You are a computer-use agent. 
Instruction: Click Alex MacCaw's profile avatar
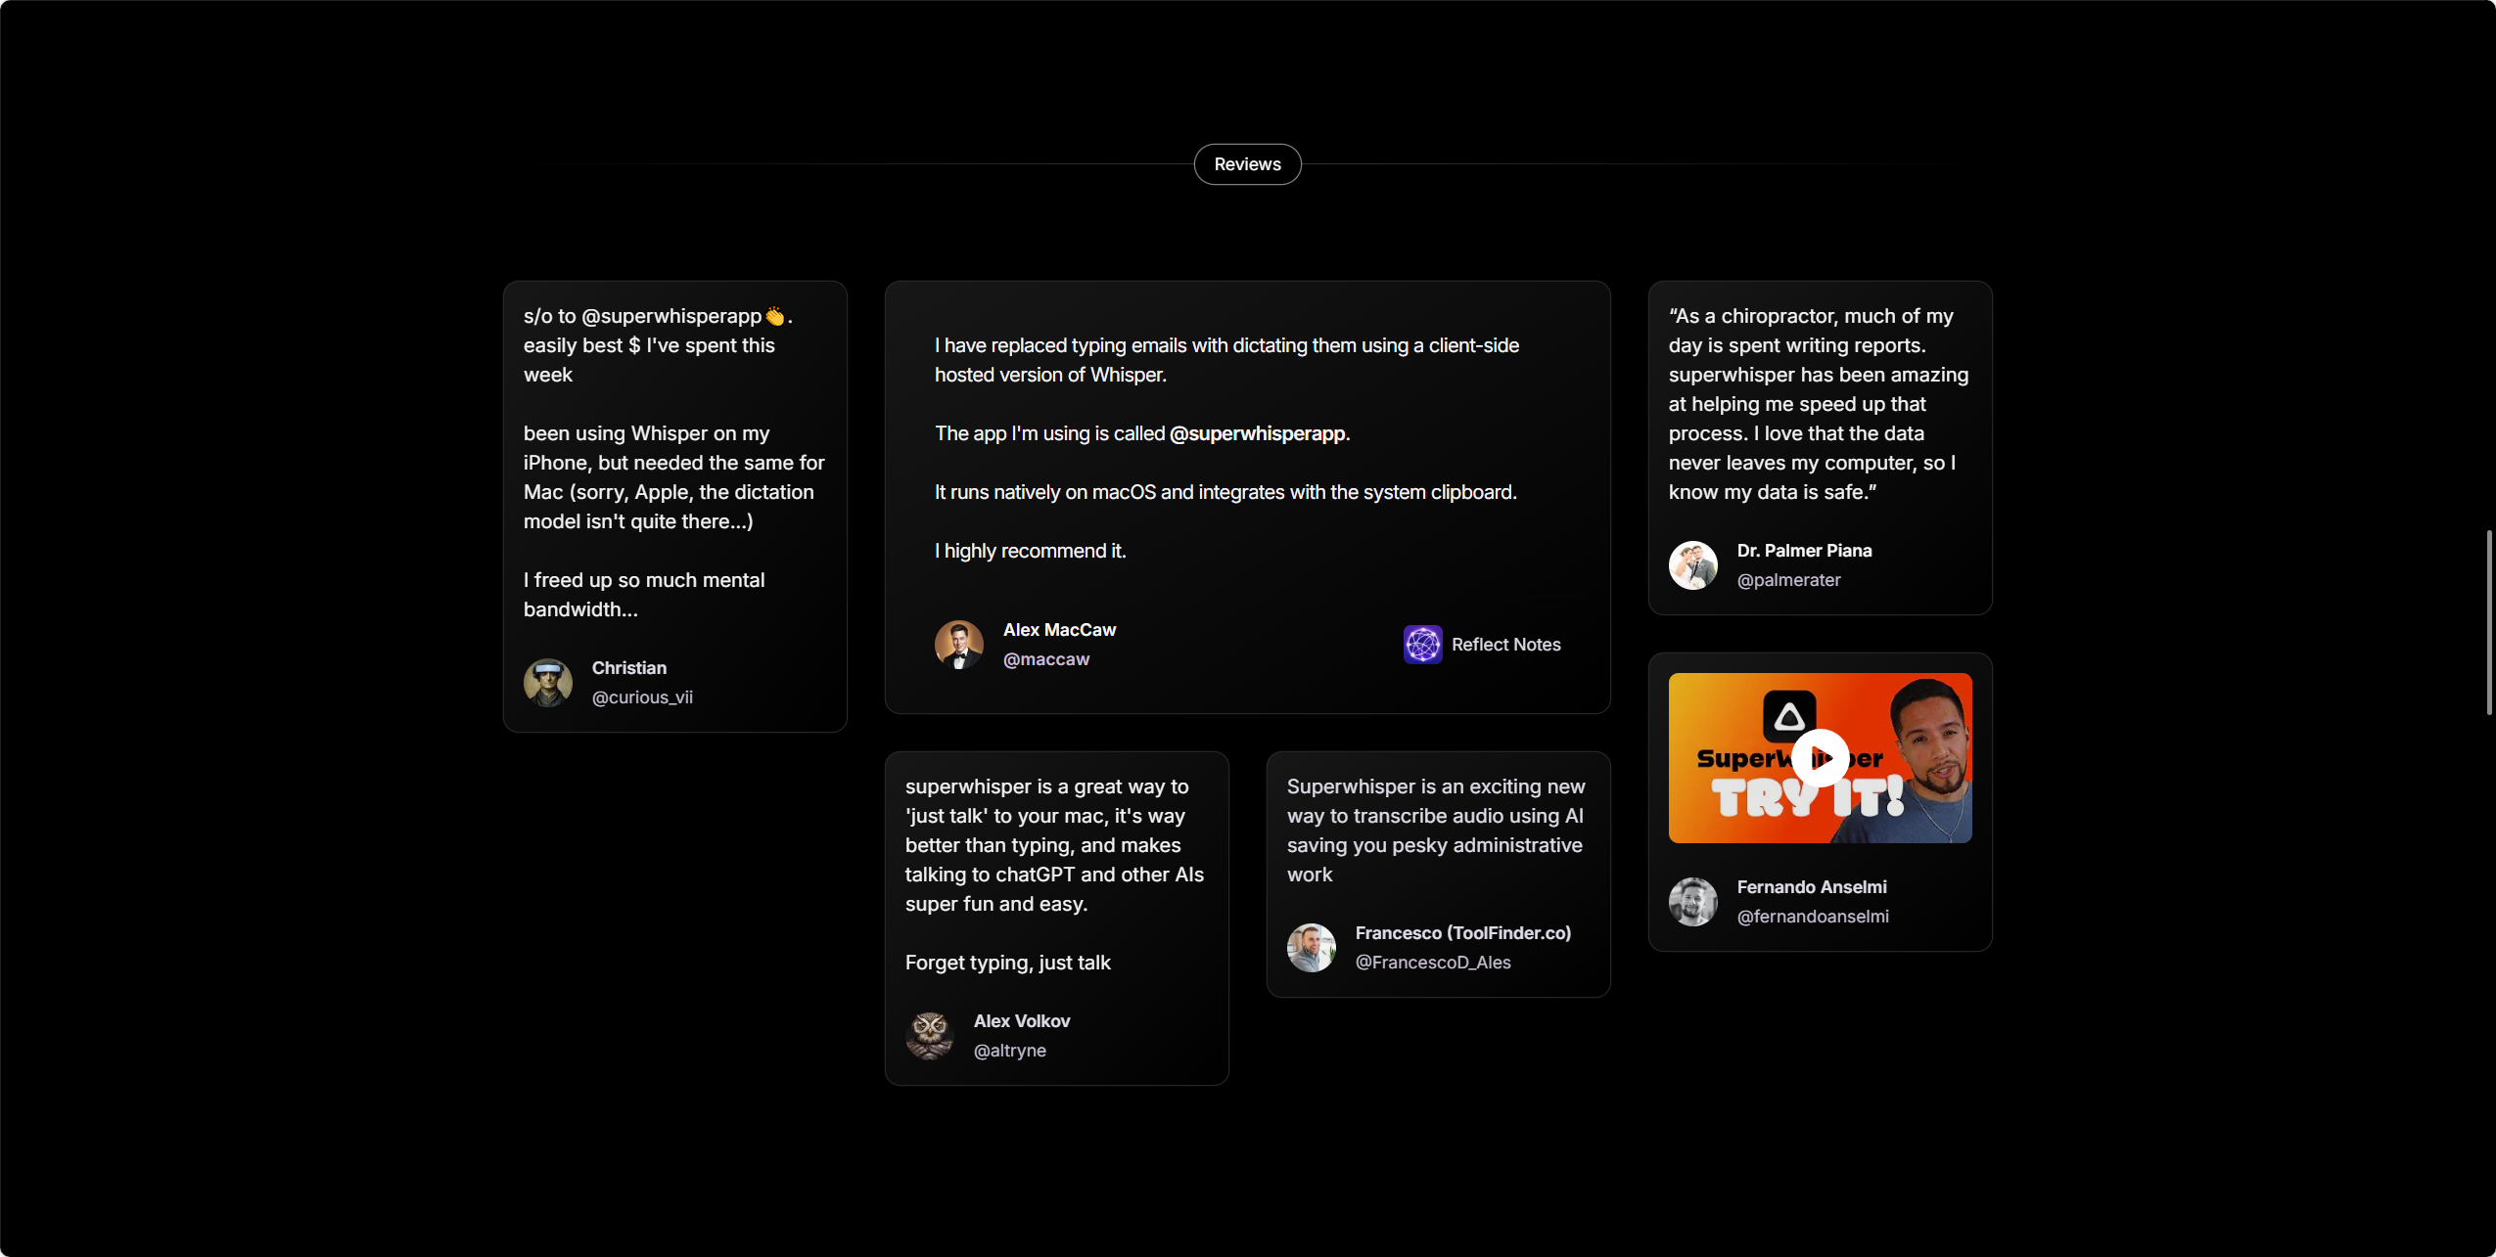pos(959,645)
